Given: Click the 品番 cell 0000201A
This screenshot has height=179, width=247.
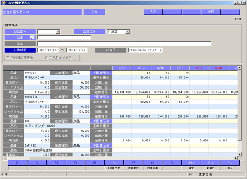Looking at the screenshot, I should pyautogui.click(x=37, y=97).
